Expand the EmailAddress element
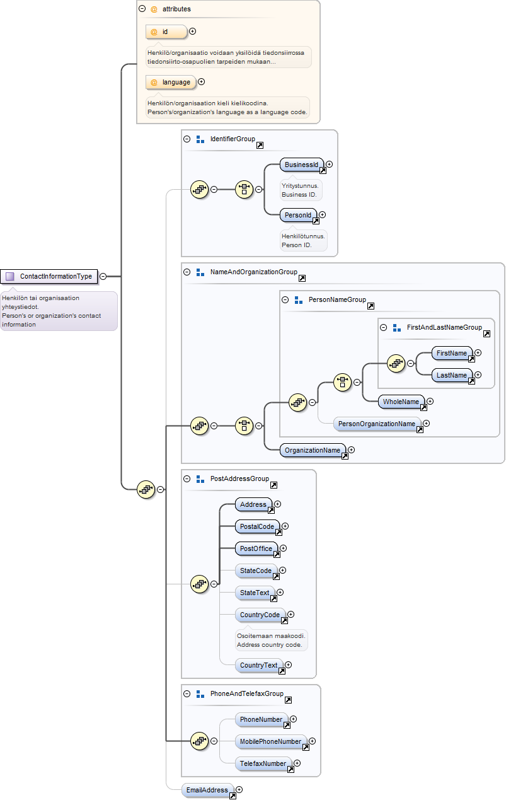506x800 pixels. click(239, 789)
